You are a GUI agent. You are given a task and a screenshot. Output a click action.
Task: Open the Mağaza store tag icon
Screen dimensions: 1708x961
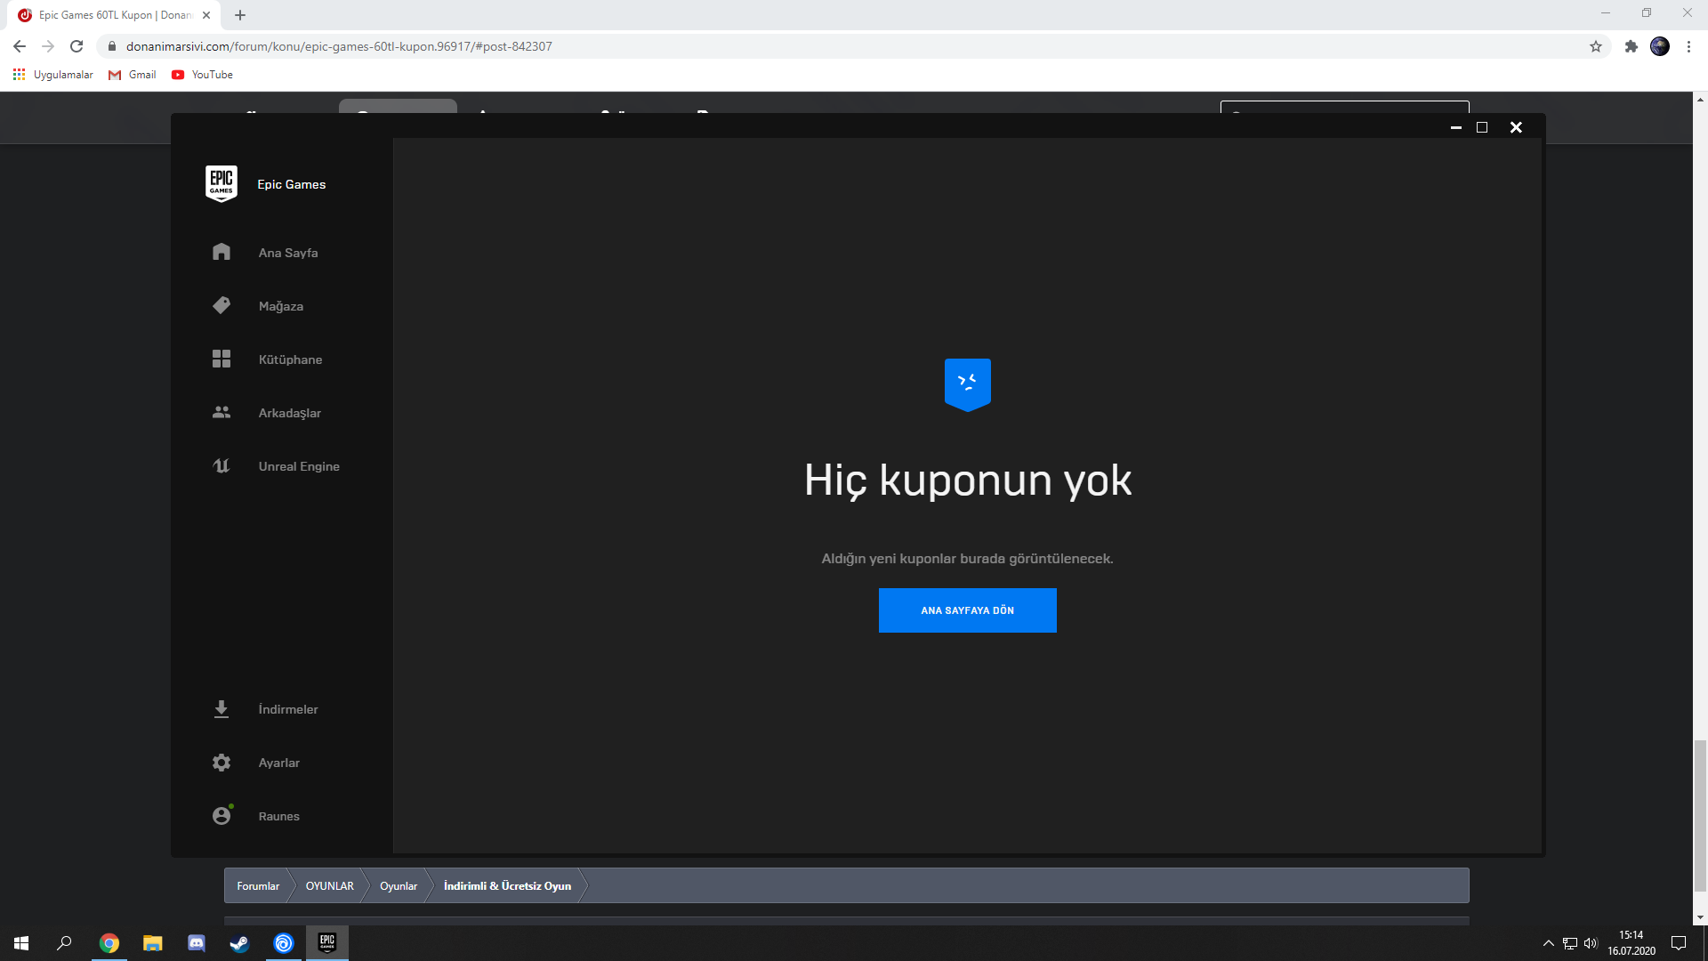pyautogui.click(x=222, y=305)
